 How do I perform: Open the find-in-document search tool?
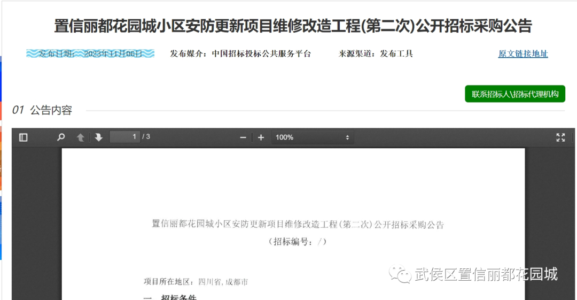[61, 137]
